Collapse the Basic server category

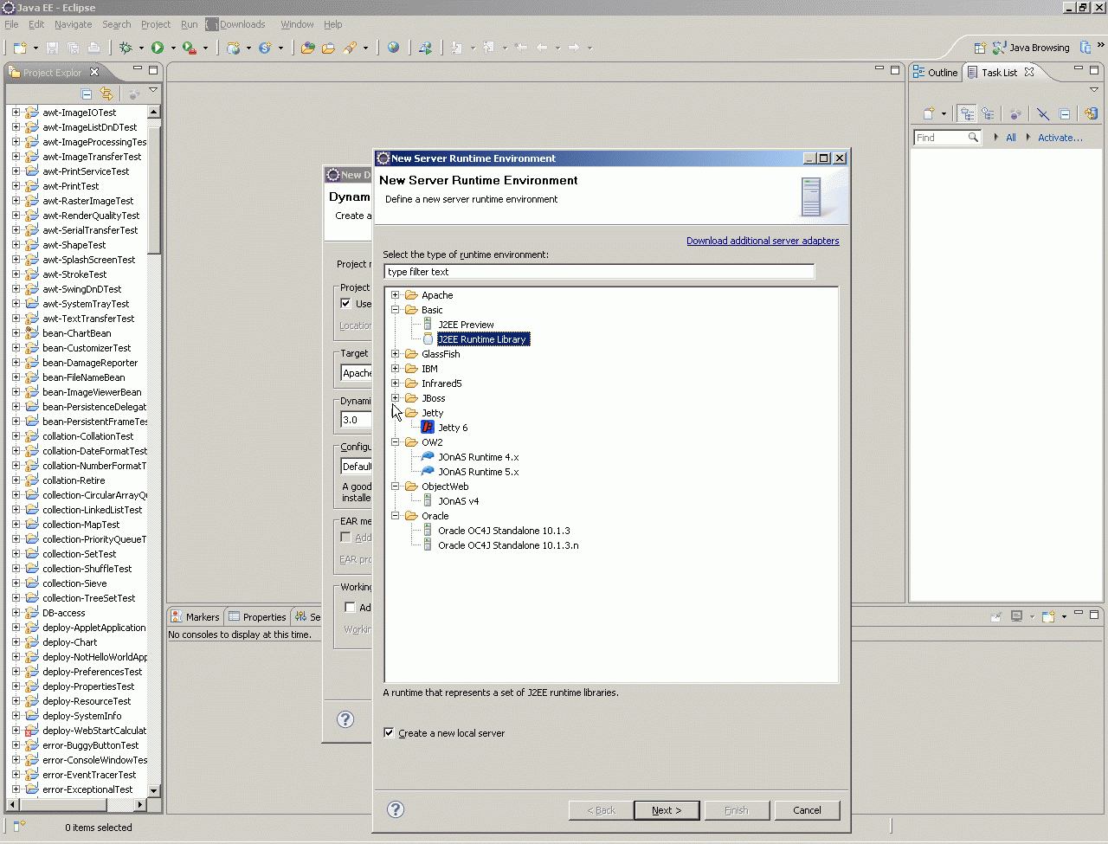coord(396,310)
